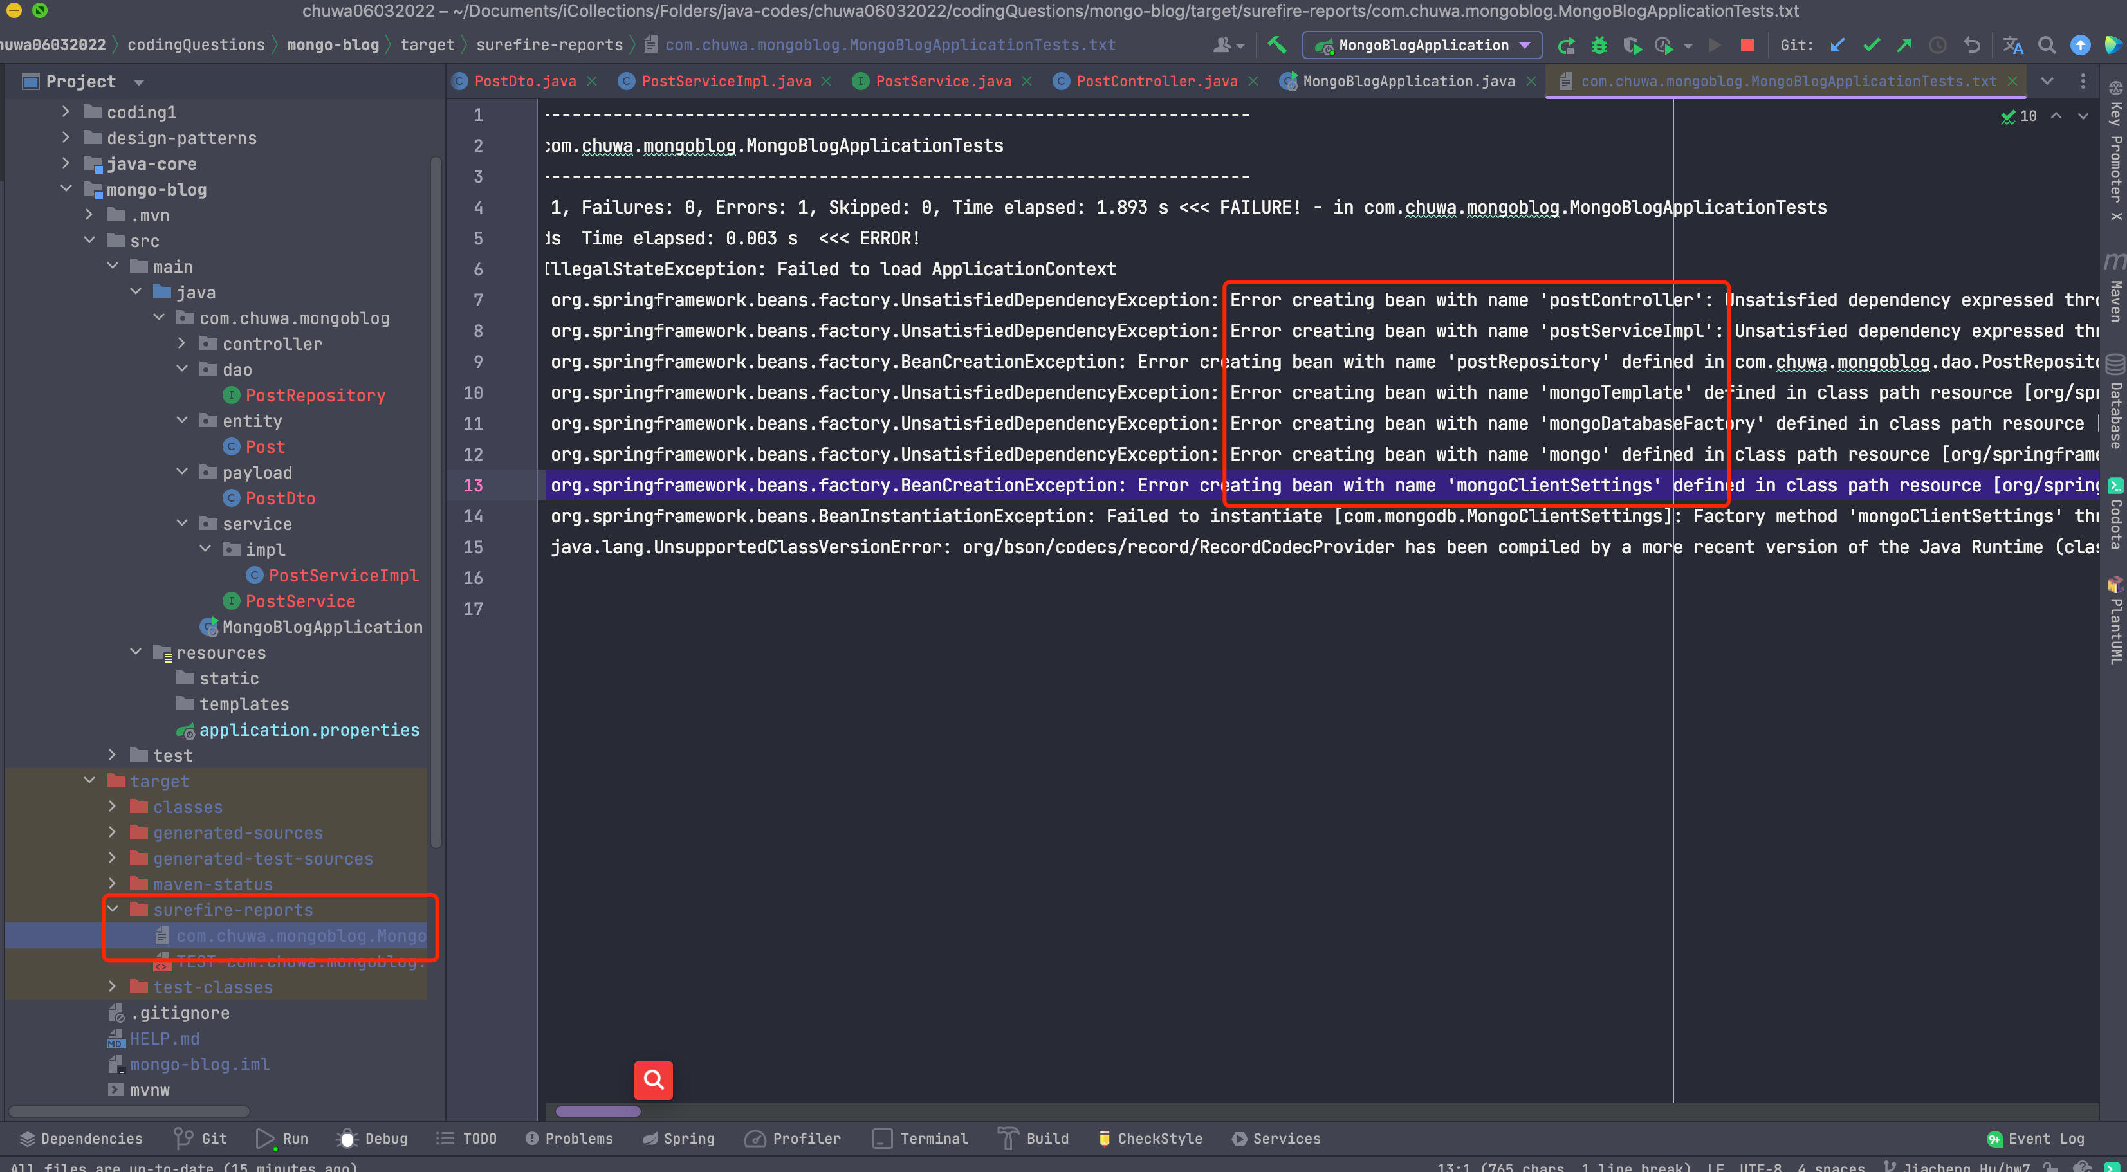Switch to the PostServiceImpl.java tab
The width and height of the screenshot is (2127, 1172).
pos(726,81)
